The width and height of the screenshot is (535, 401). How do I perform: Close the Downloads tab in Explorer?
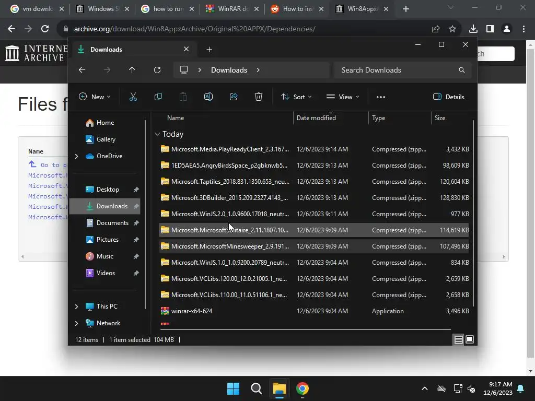coord(187,49)
